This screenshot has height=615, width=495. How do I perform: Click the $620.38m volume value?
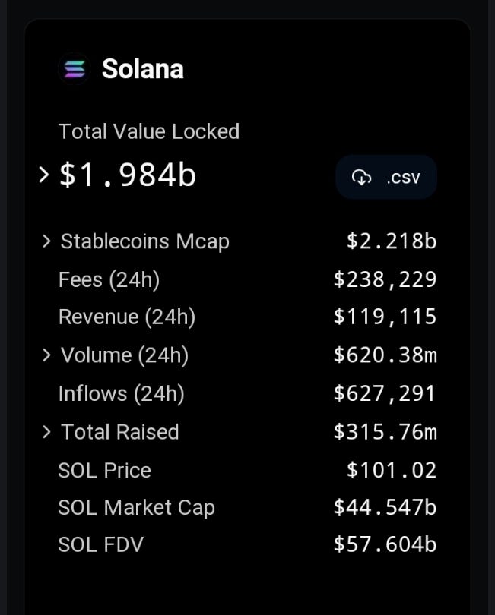click(x=385, y=355)
